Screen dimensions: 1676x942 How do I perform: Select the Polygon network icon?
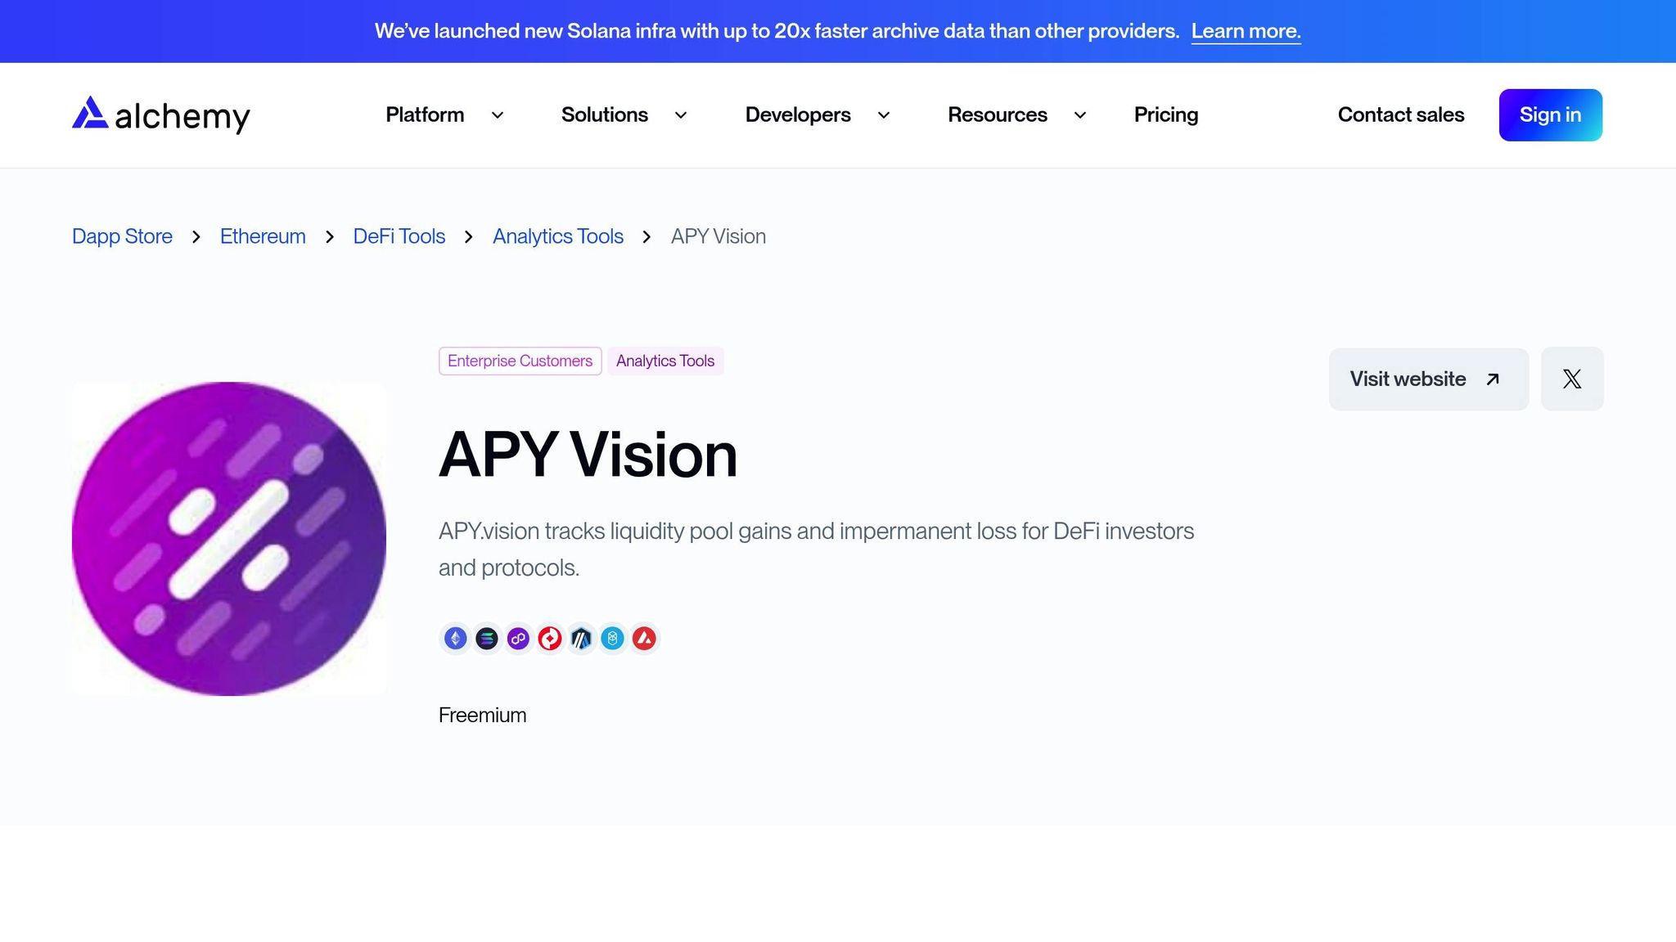click(518, 639)
